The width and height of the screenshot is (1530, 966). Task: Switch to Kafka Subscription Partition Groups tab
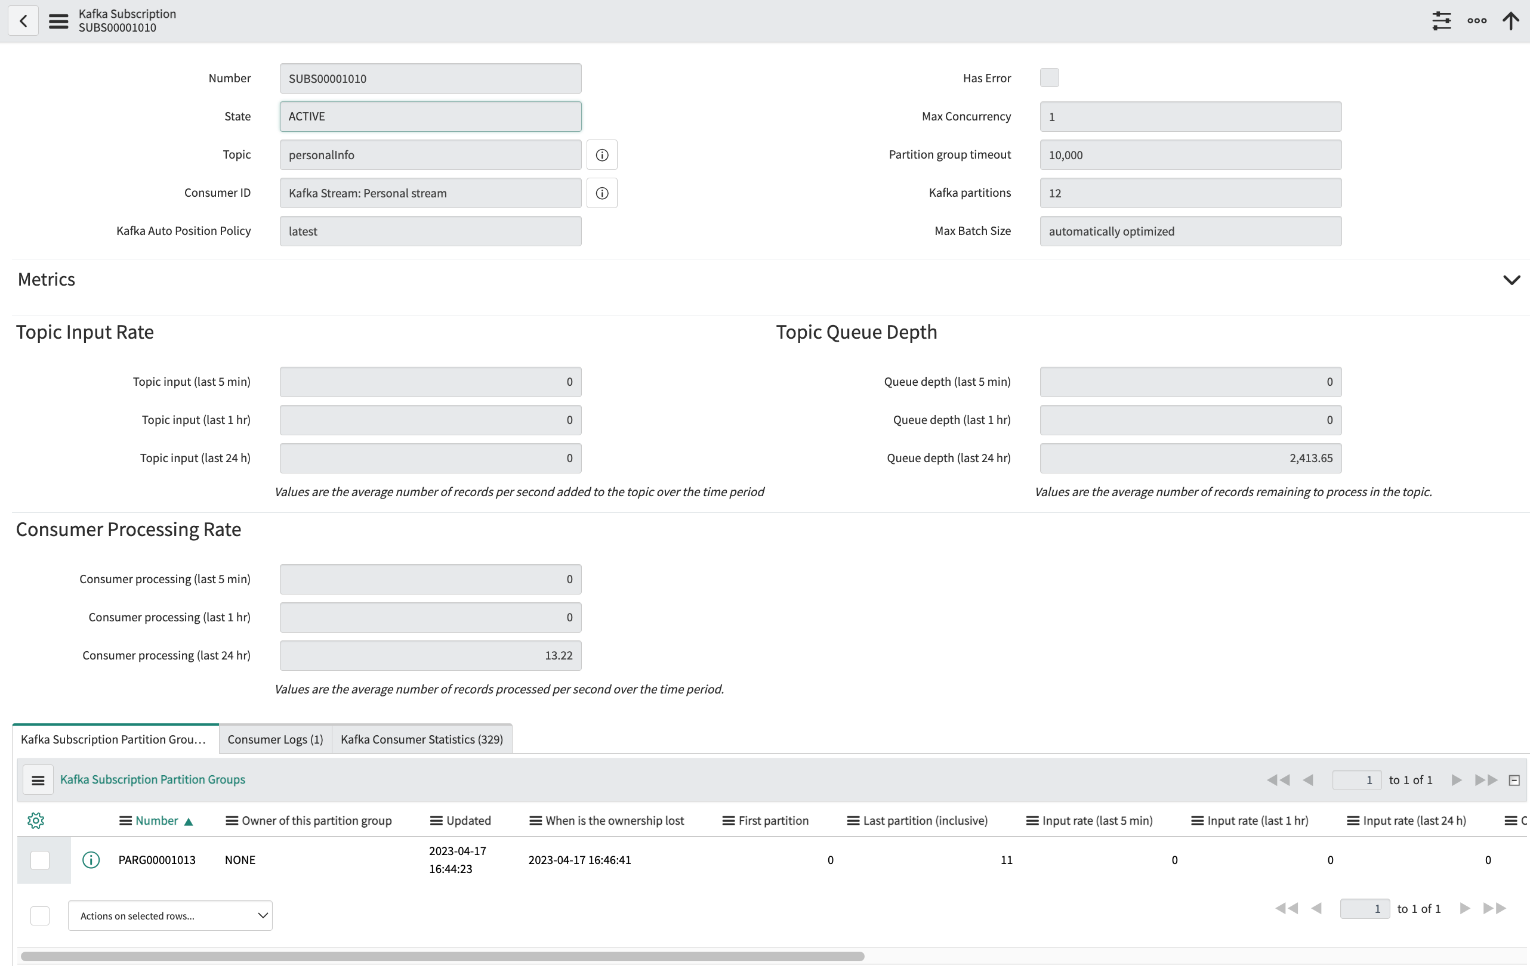click(115, 739)
